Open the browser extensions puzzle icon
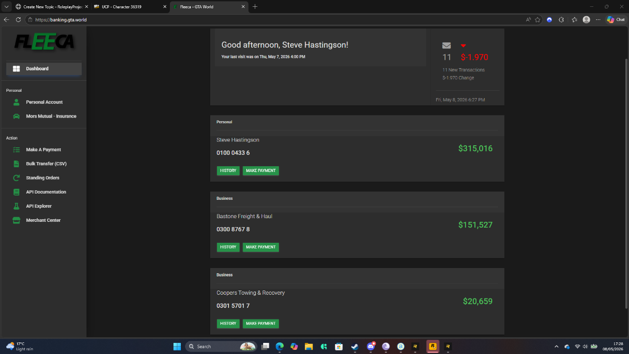The height and width of the screenshot is (354, 629). (x=561, y=19)
